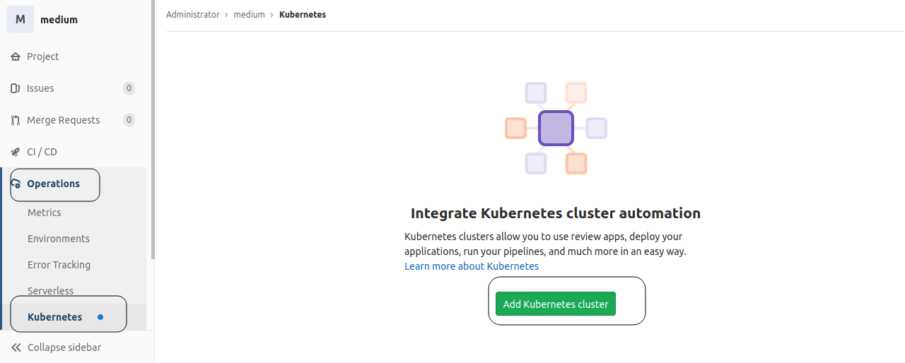Click the Operations gear icon

(x=16, y=184)
